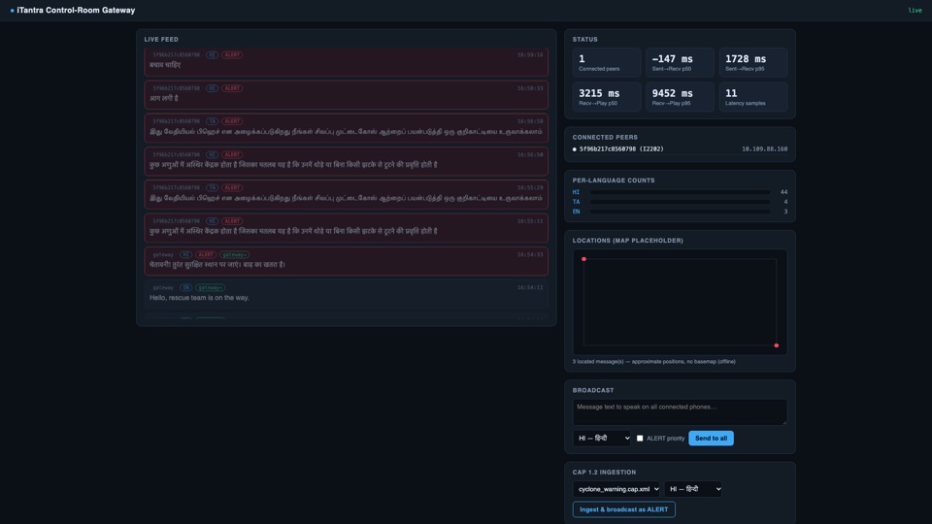Open the Tamil feed message at 16:55:29

346,194
